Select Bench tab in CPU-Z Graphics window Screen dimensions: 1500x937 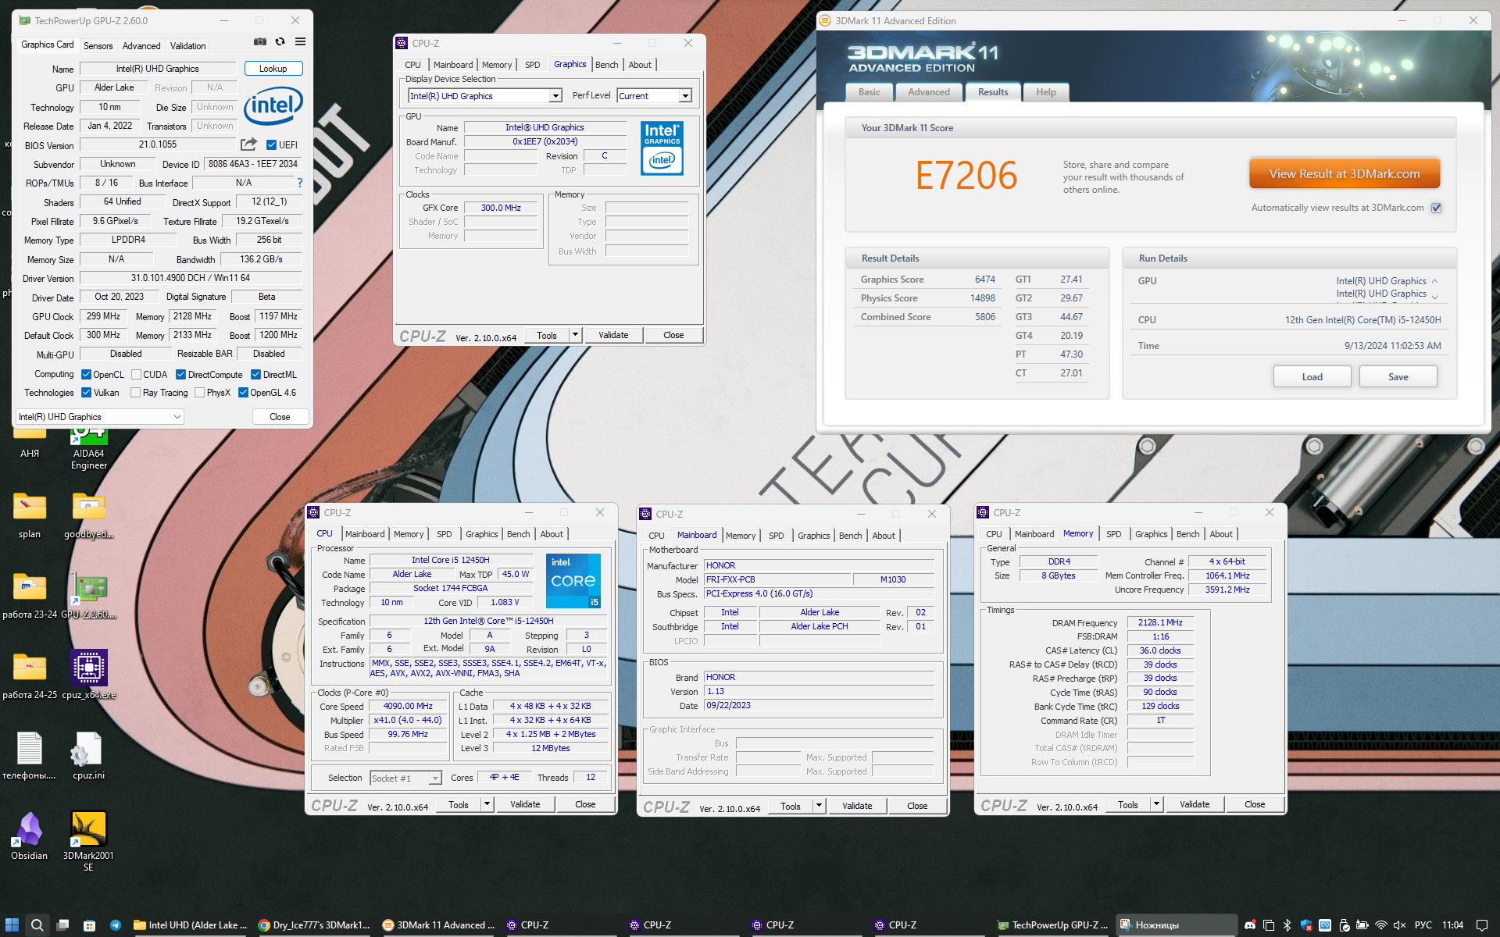(x=607, y=65)
